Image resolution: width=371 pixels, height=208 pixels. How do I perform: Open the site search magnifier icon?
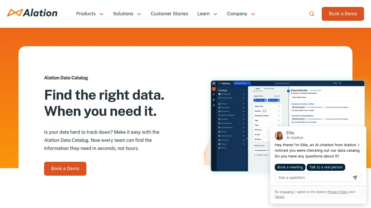tap(312, 14)
